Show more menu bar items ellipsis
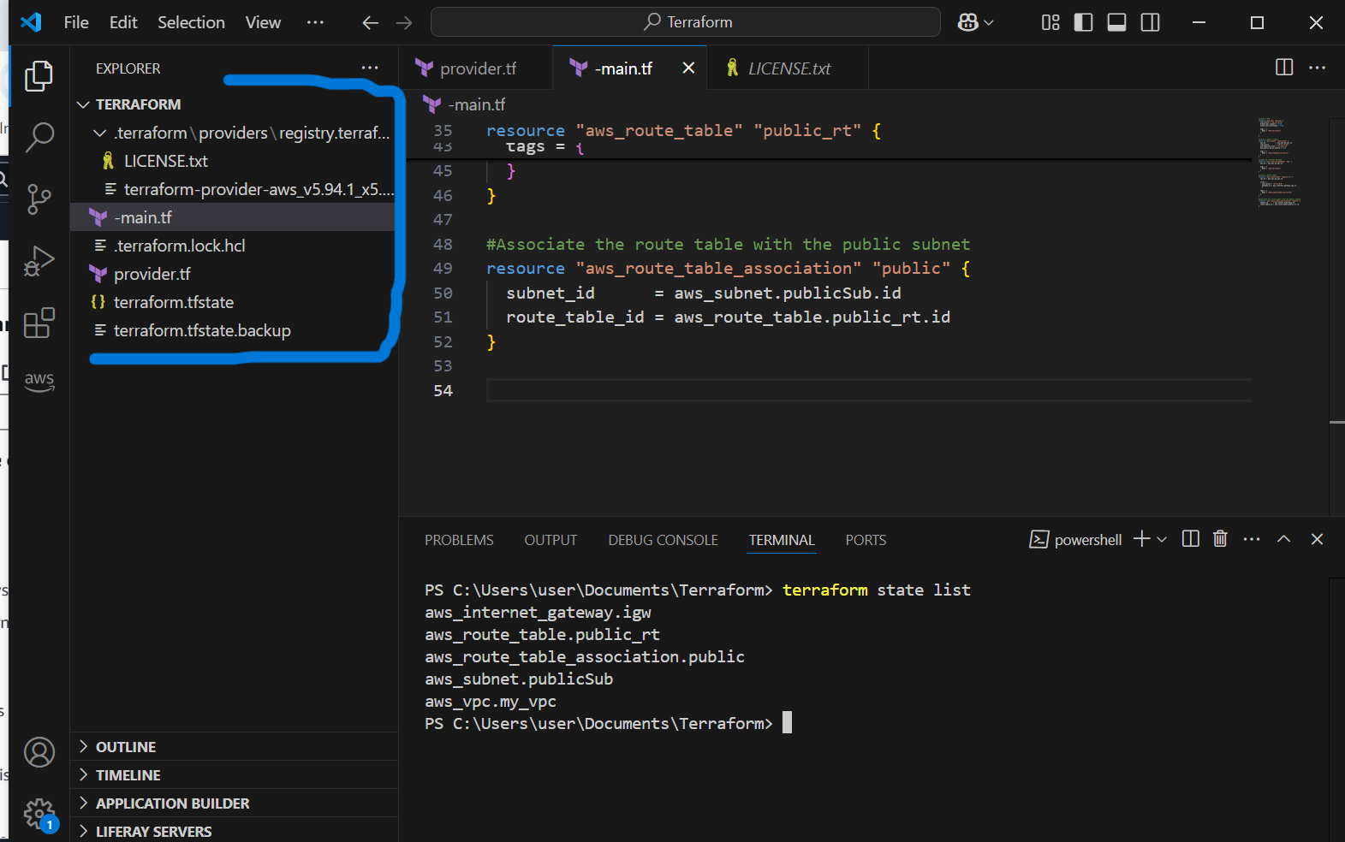The image size is (1345, 842). (x=315, y=22)
